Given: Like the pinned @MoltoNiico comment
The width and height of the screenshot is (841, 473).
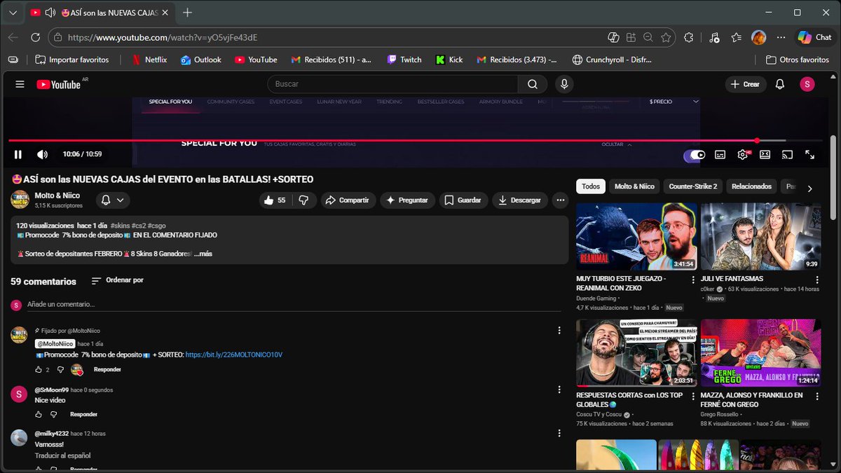Looking at the screenshot, I should 39,369.
